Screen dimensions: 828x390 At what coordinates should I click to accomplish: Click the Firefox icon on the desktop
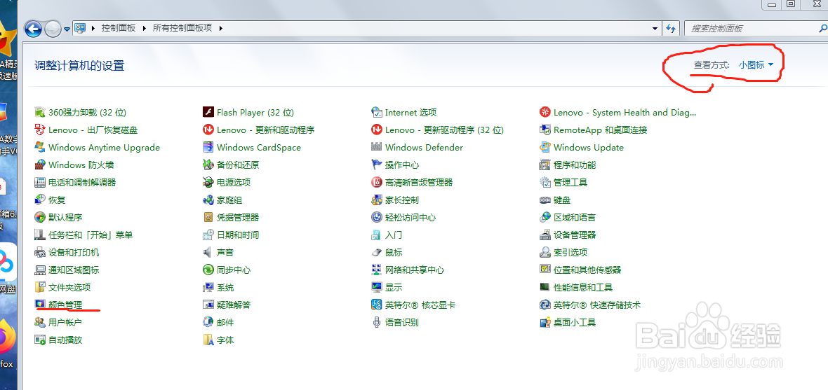[8, 337]
